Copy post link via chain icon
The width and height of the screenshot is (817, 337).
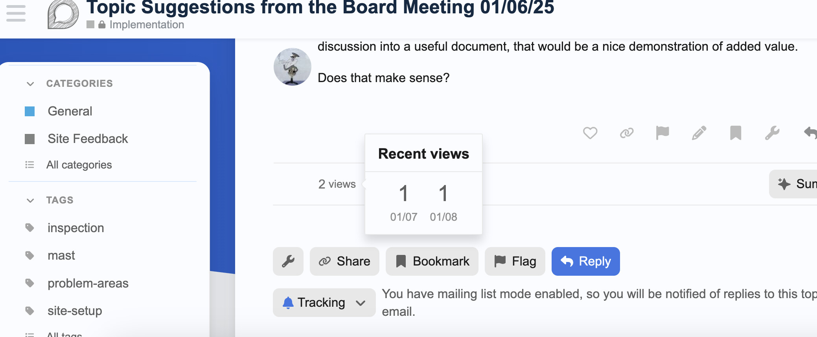coord(626,133)
